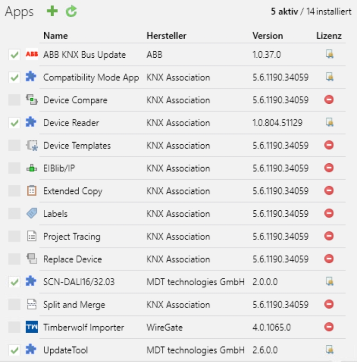The width and height of the screenshot is (357, 362).
Task: Select the ABB KNX Bus Update name
Action: point(85,55)
